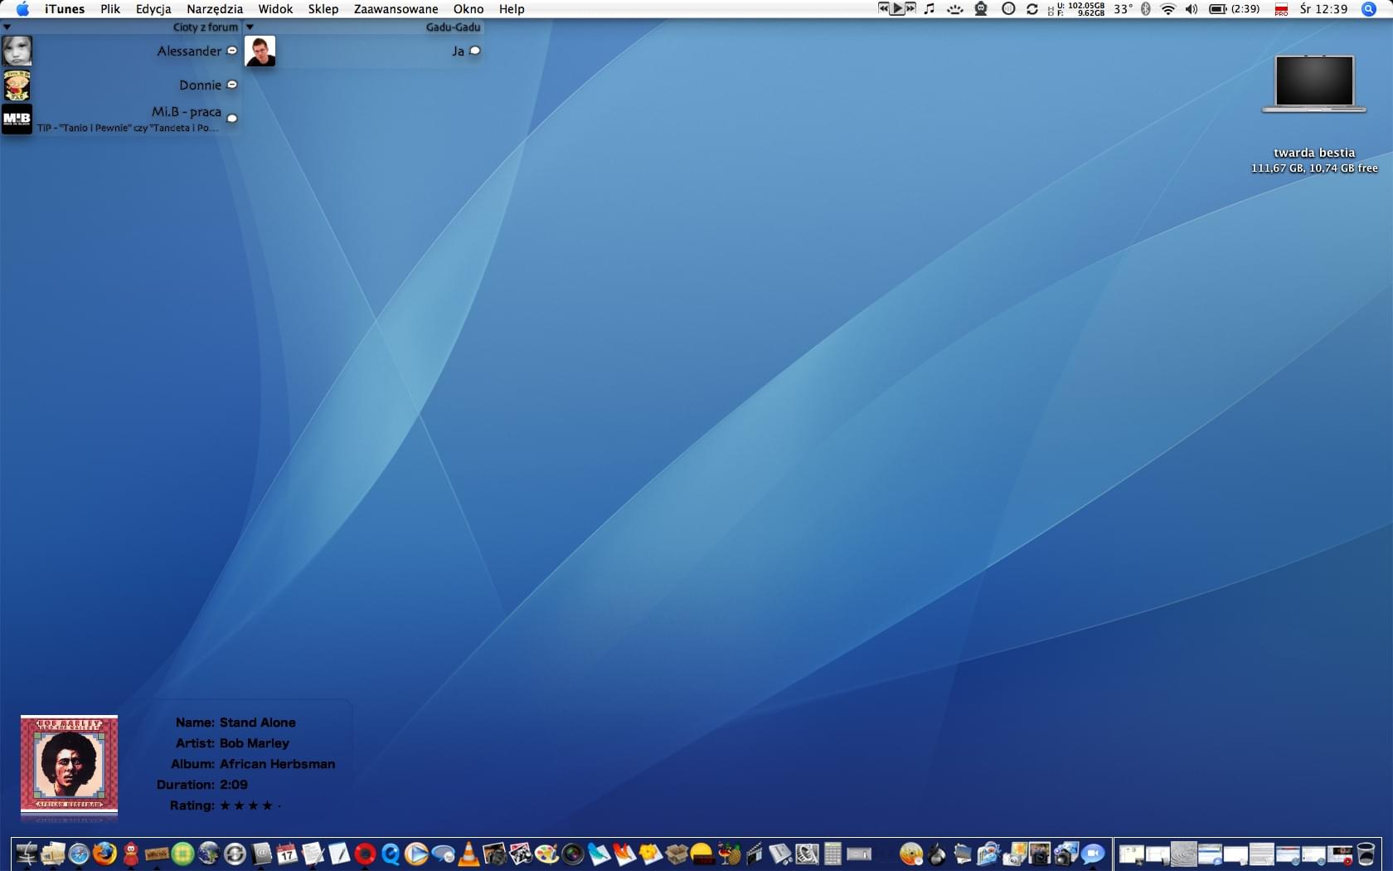Select contact Alessander in buddy list

click(121, 51)
